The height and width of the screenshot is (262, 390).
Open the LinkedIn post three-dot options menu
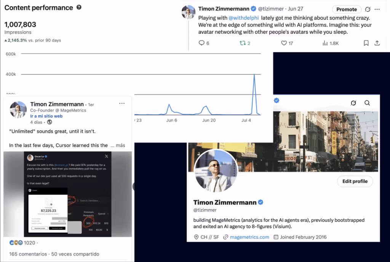(122, 103)
